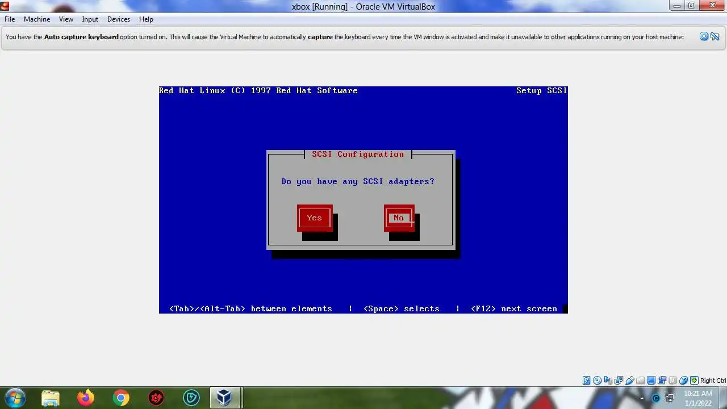Click the network adapters indicator icon

tap(619, 381)
